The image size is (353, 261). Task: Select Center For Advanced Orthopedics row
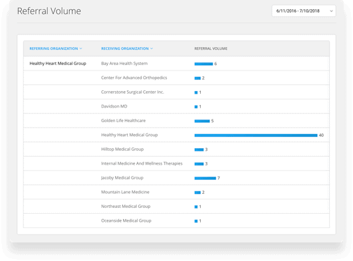click(x=176, y=78)
